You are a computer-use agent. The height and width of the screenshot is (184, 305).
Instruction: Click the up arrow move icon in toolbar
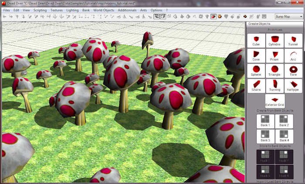pos(17,17)
